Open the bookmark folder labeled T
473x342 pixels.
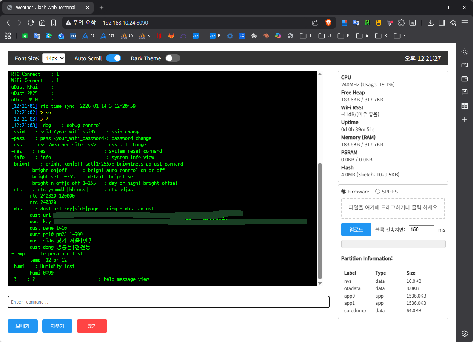pyautogui.click(x=306, y=36)
